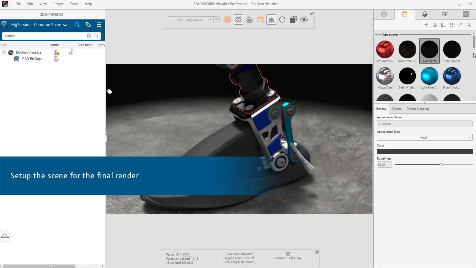This screenshot has width=476, height=268.
Task: Open the View menu
Action: tap(43, 4)
